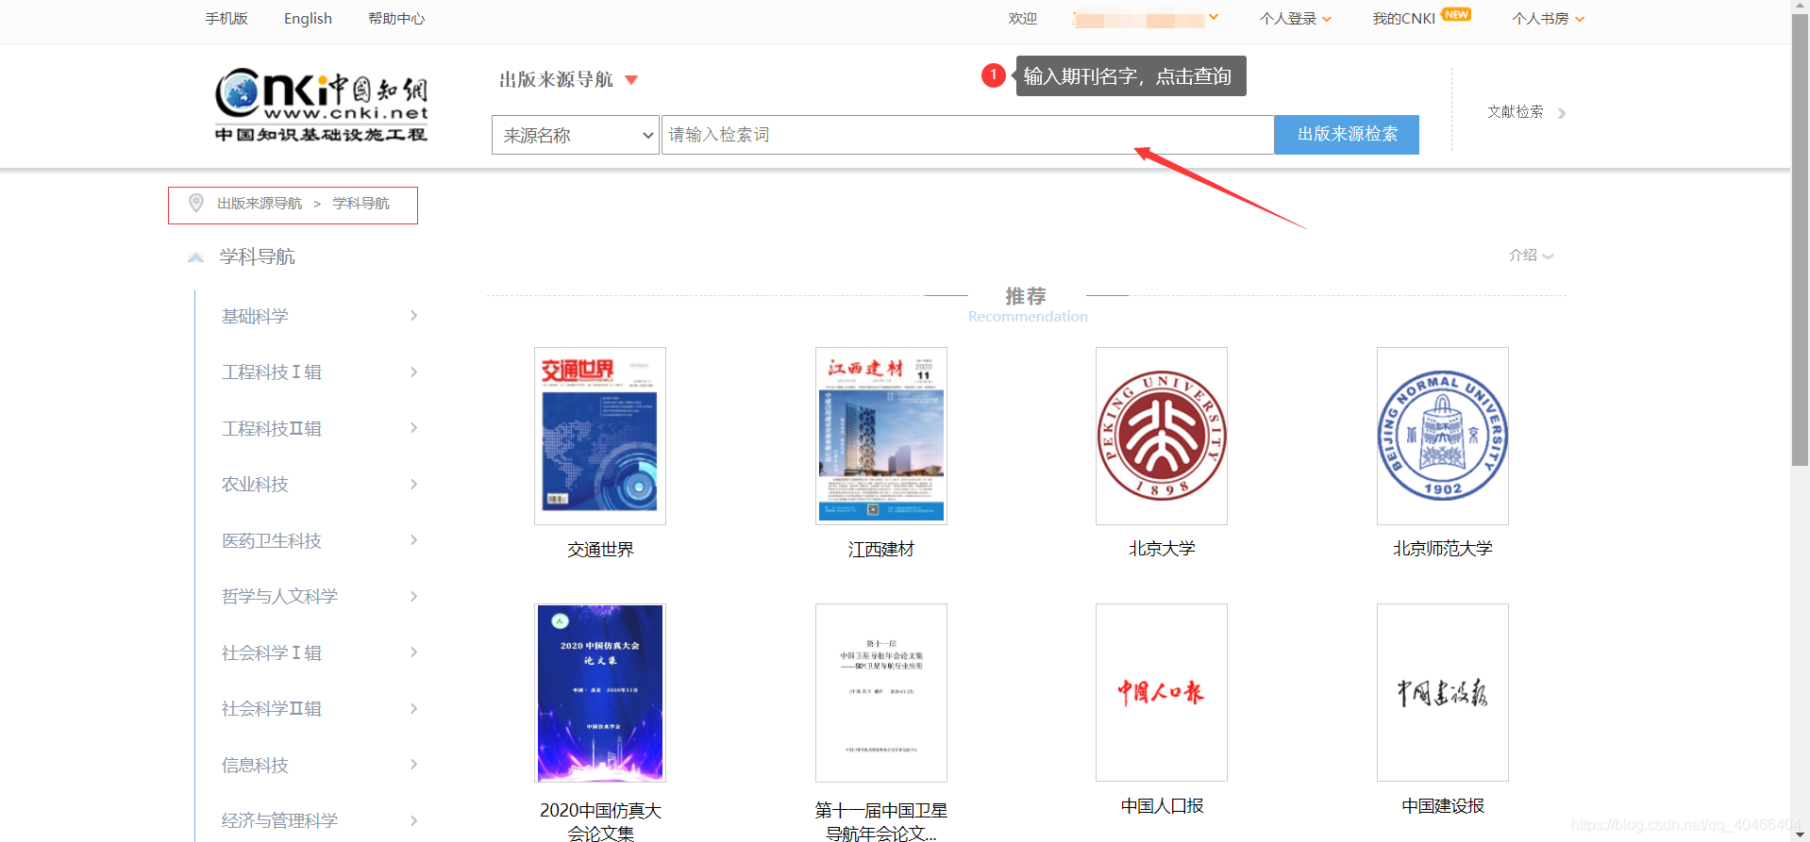The height and width of the screenshot is (842, 1810).
Task: Click the CNKI logo
Action: (321, 105)
